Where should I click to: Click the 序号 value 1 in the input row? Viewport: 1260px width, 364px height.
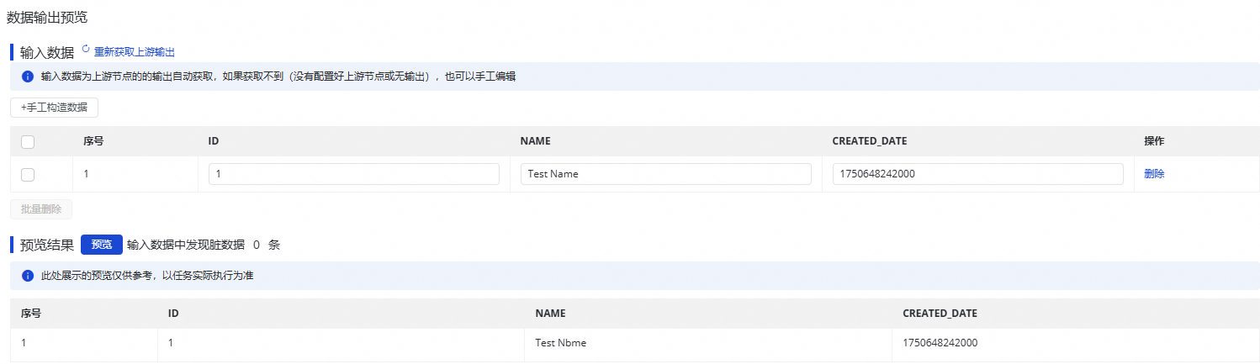click(x=87, y=174)
